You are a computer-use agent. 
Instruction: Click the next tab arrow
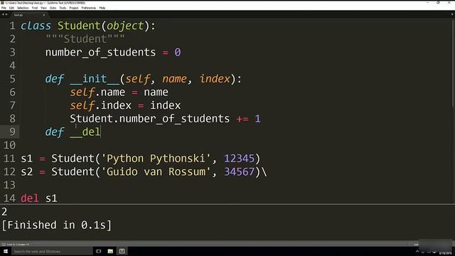[6, 14]
